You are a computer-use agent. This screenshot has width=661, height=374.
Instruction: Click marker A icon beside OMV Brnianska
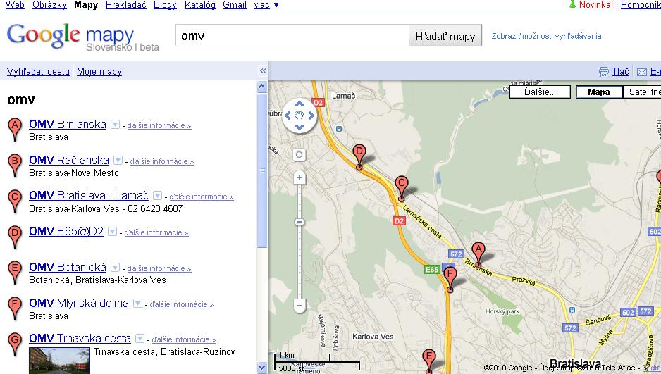click(16, 130)
